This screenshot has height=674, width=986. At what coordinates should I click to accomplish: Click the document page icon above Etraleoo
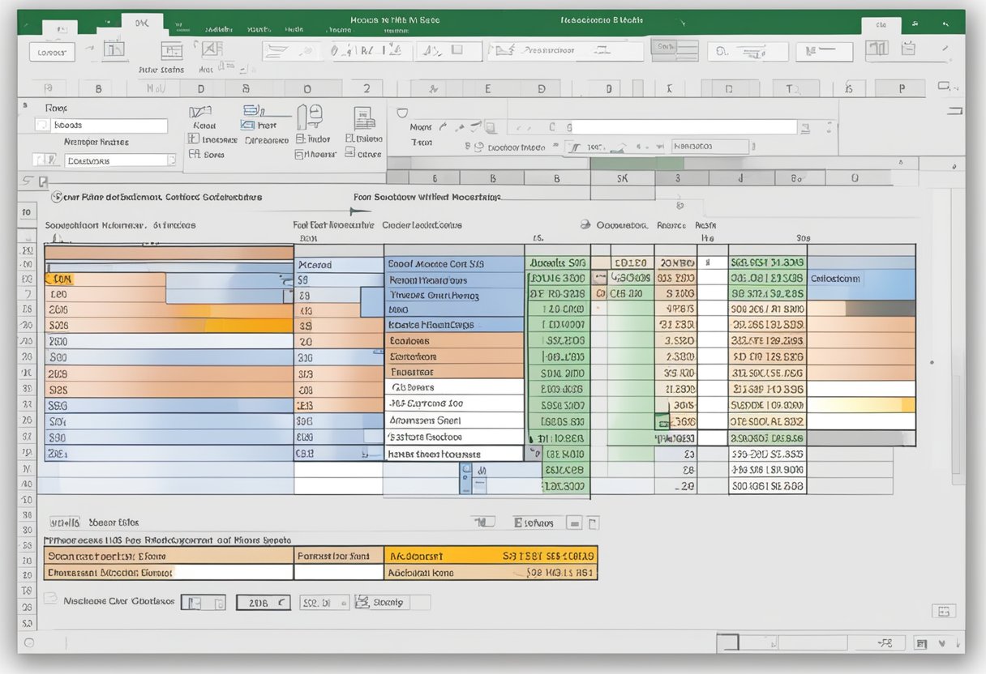pos(364,117)
